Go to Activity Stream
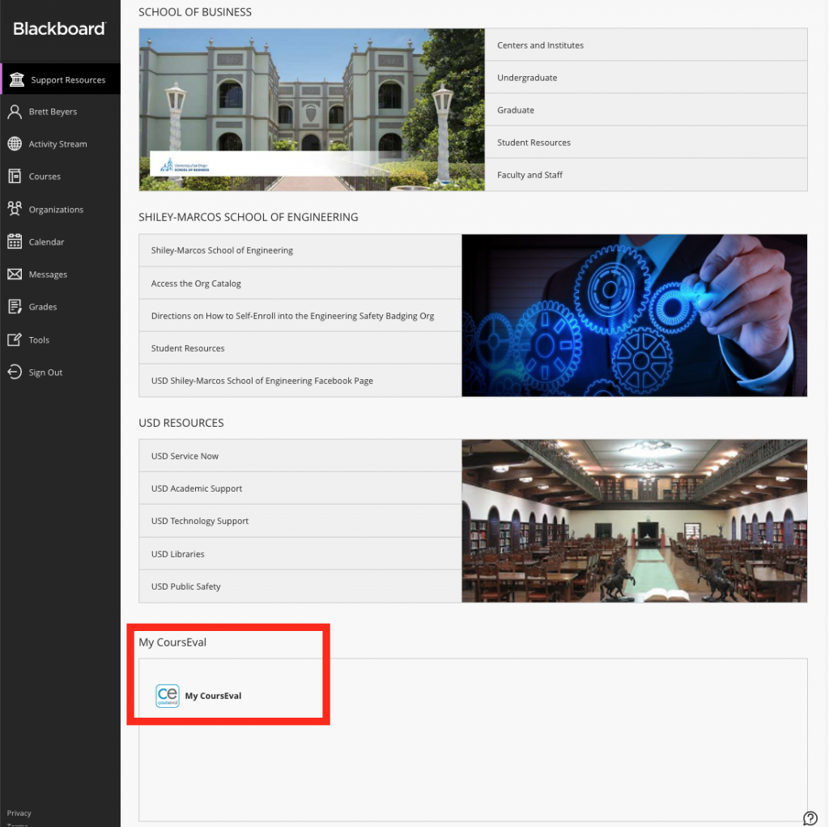The height and width of the screenshot is (827, 829). 61,144
